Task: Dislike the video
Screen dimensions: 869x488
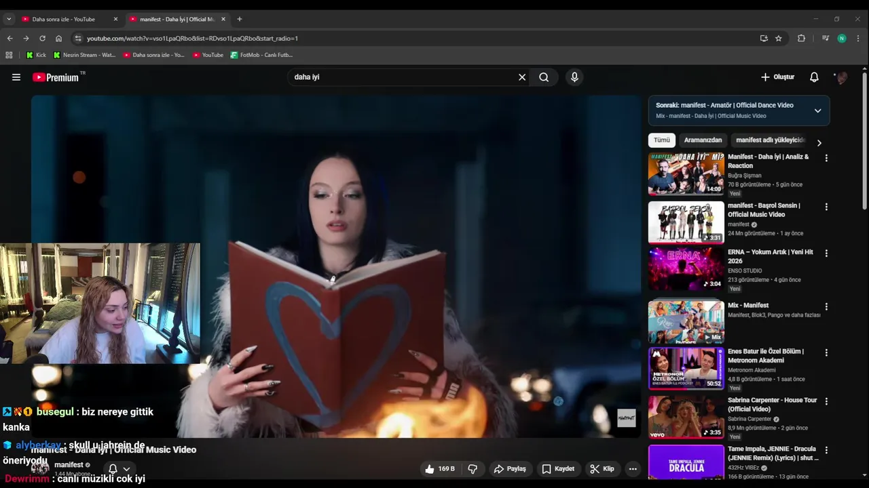Action: (473, 468)
